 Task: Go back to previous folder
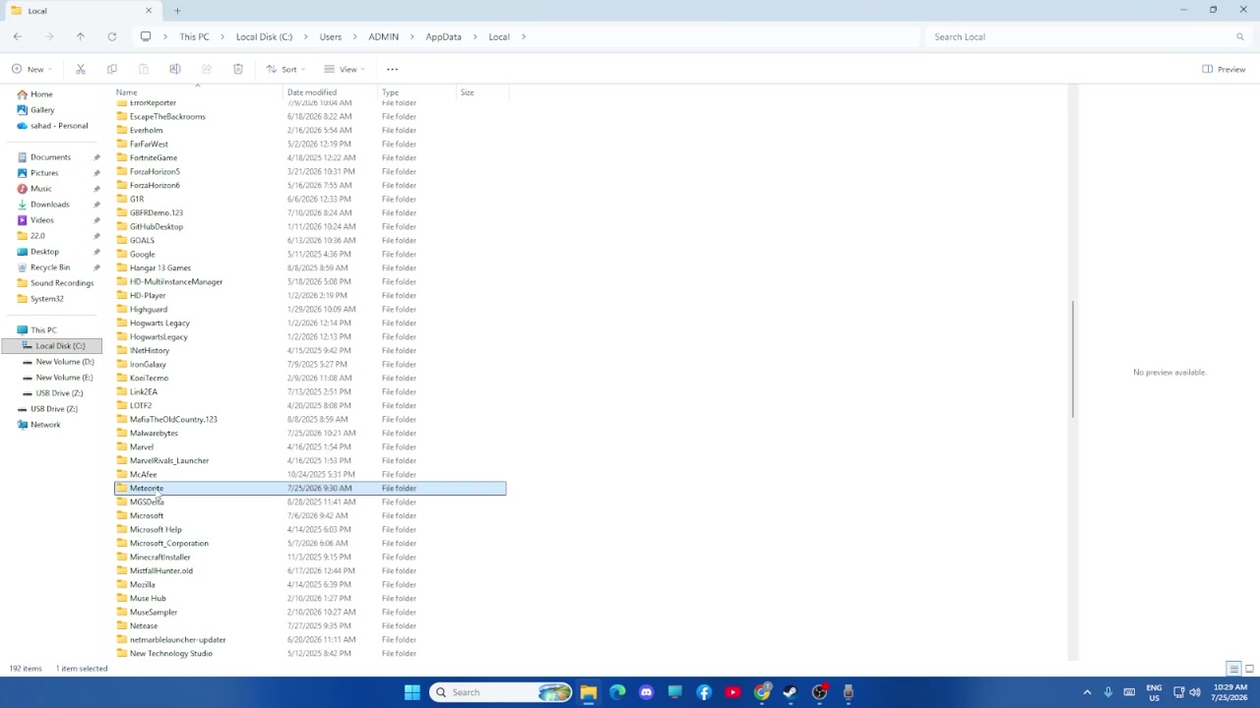tap(18, 36)
